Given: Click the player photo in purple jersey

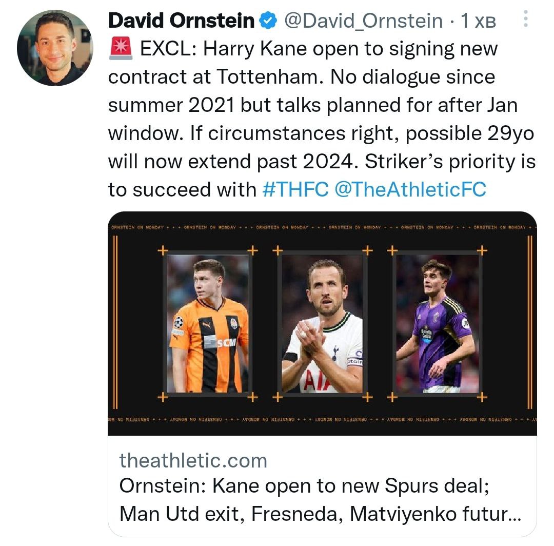Looking at the screenshot, I should tap(438, 324).
